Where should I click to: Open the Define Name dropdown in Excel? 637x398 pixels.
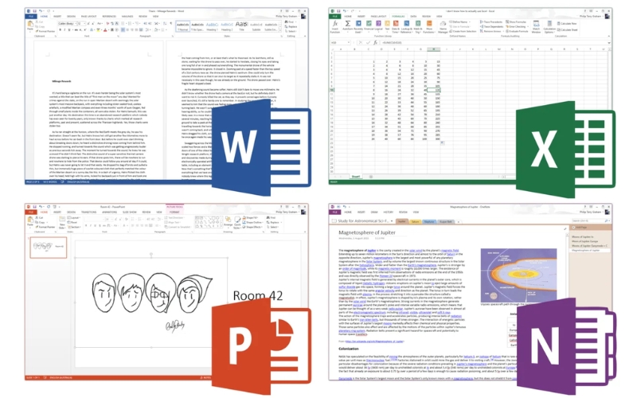point(460,22)
